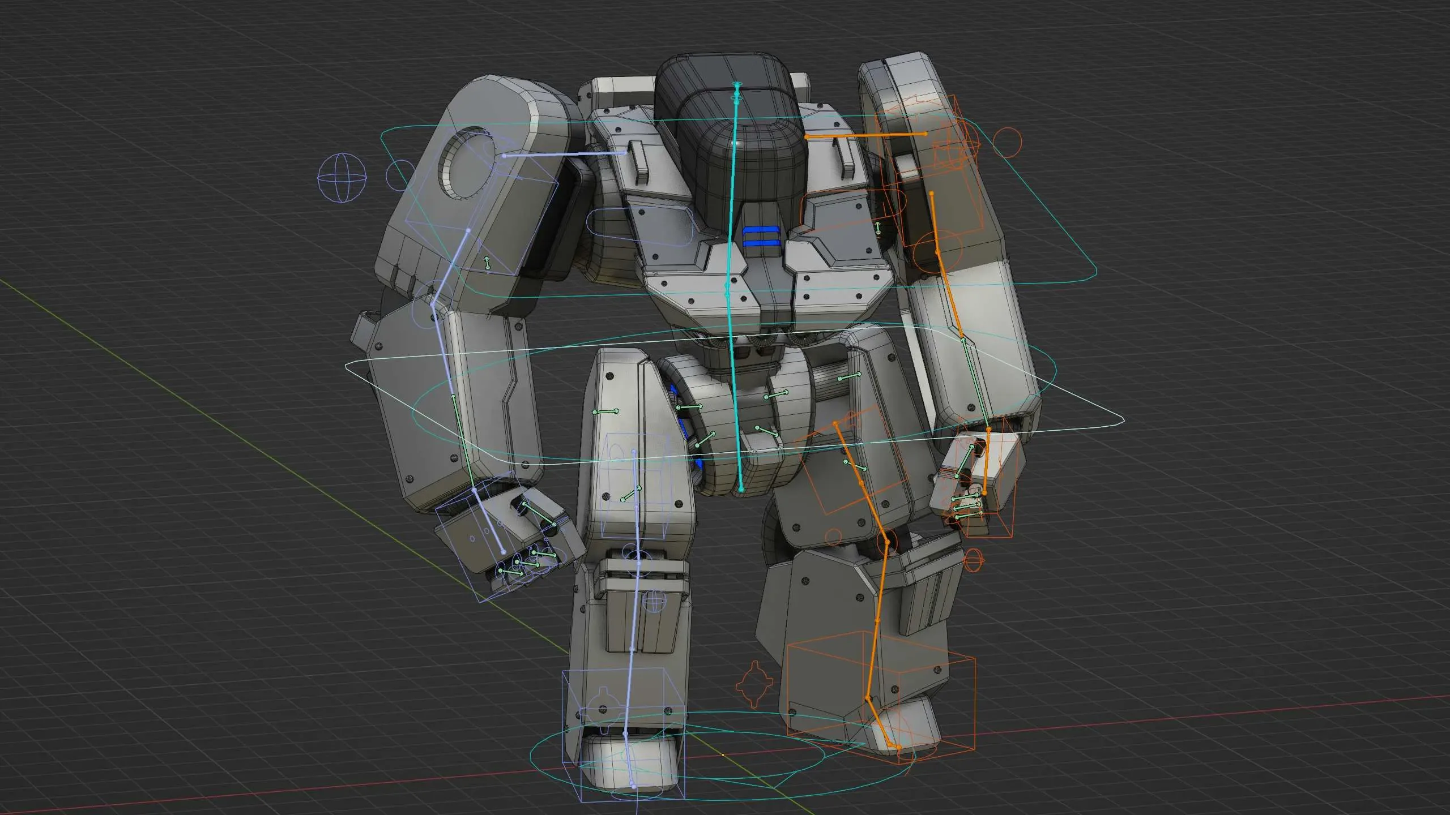The image size is (1450, 815).
Task: Select the blue wireframe sphere control far left
Action: tap(342, 177)
